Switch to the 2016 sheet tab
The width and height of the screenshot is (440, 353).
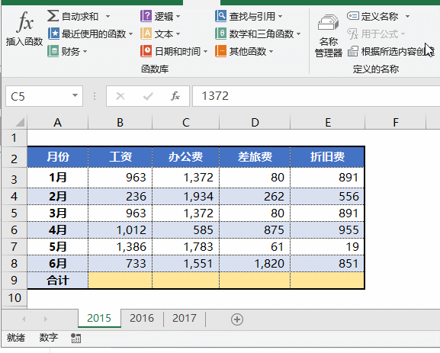[x=142, y=318]
